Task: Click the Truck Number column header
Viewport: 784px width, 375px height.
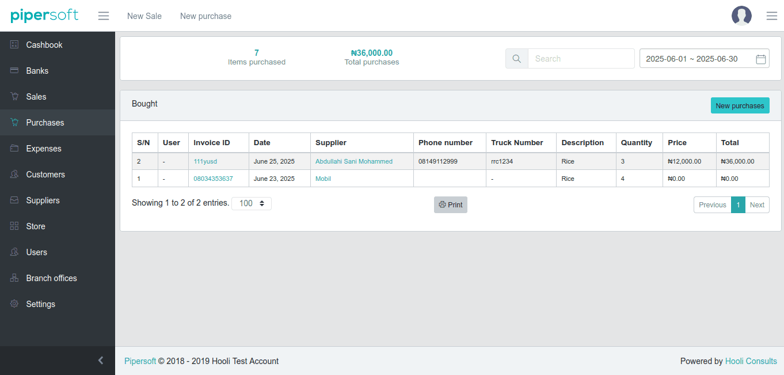Action: [522, 142]
